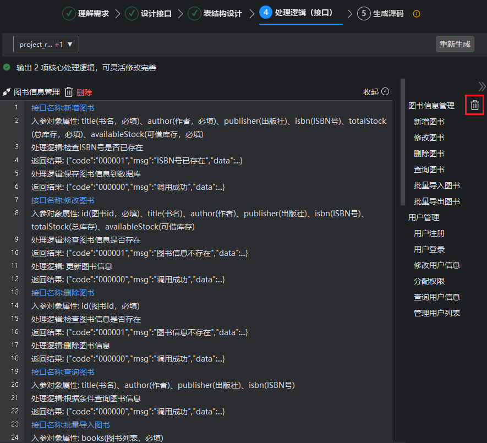Click the green success check icon
Viewport: 487px width, 443px height.
coord(7,68)
